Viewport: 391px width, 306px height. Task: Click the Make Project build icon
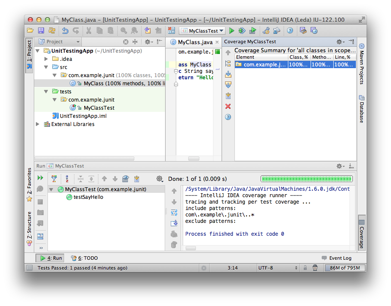pyautogui.click(x=172, y=31)
